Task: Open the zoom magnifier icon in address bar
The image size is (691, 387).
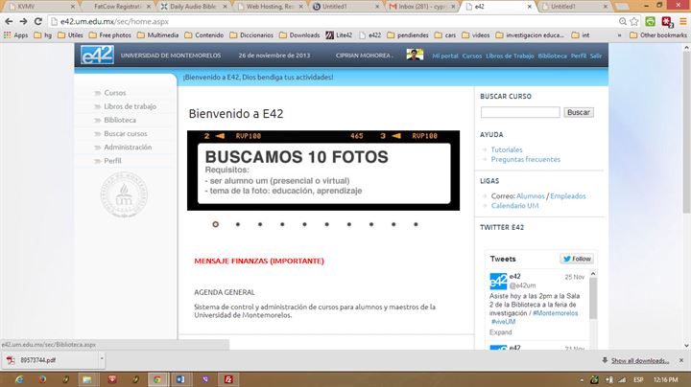Action: coord(623,21)
